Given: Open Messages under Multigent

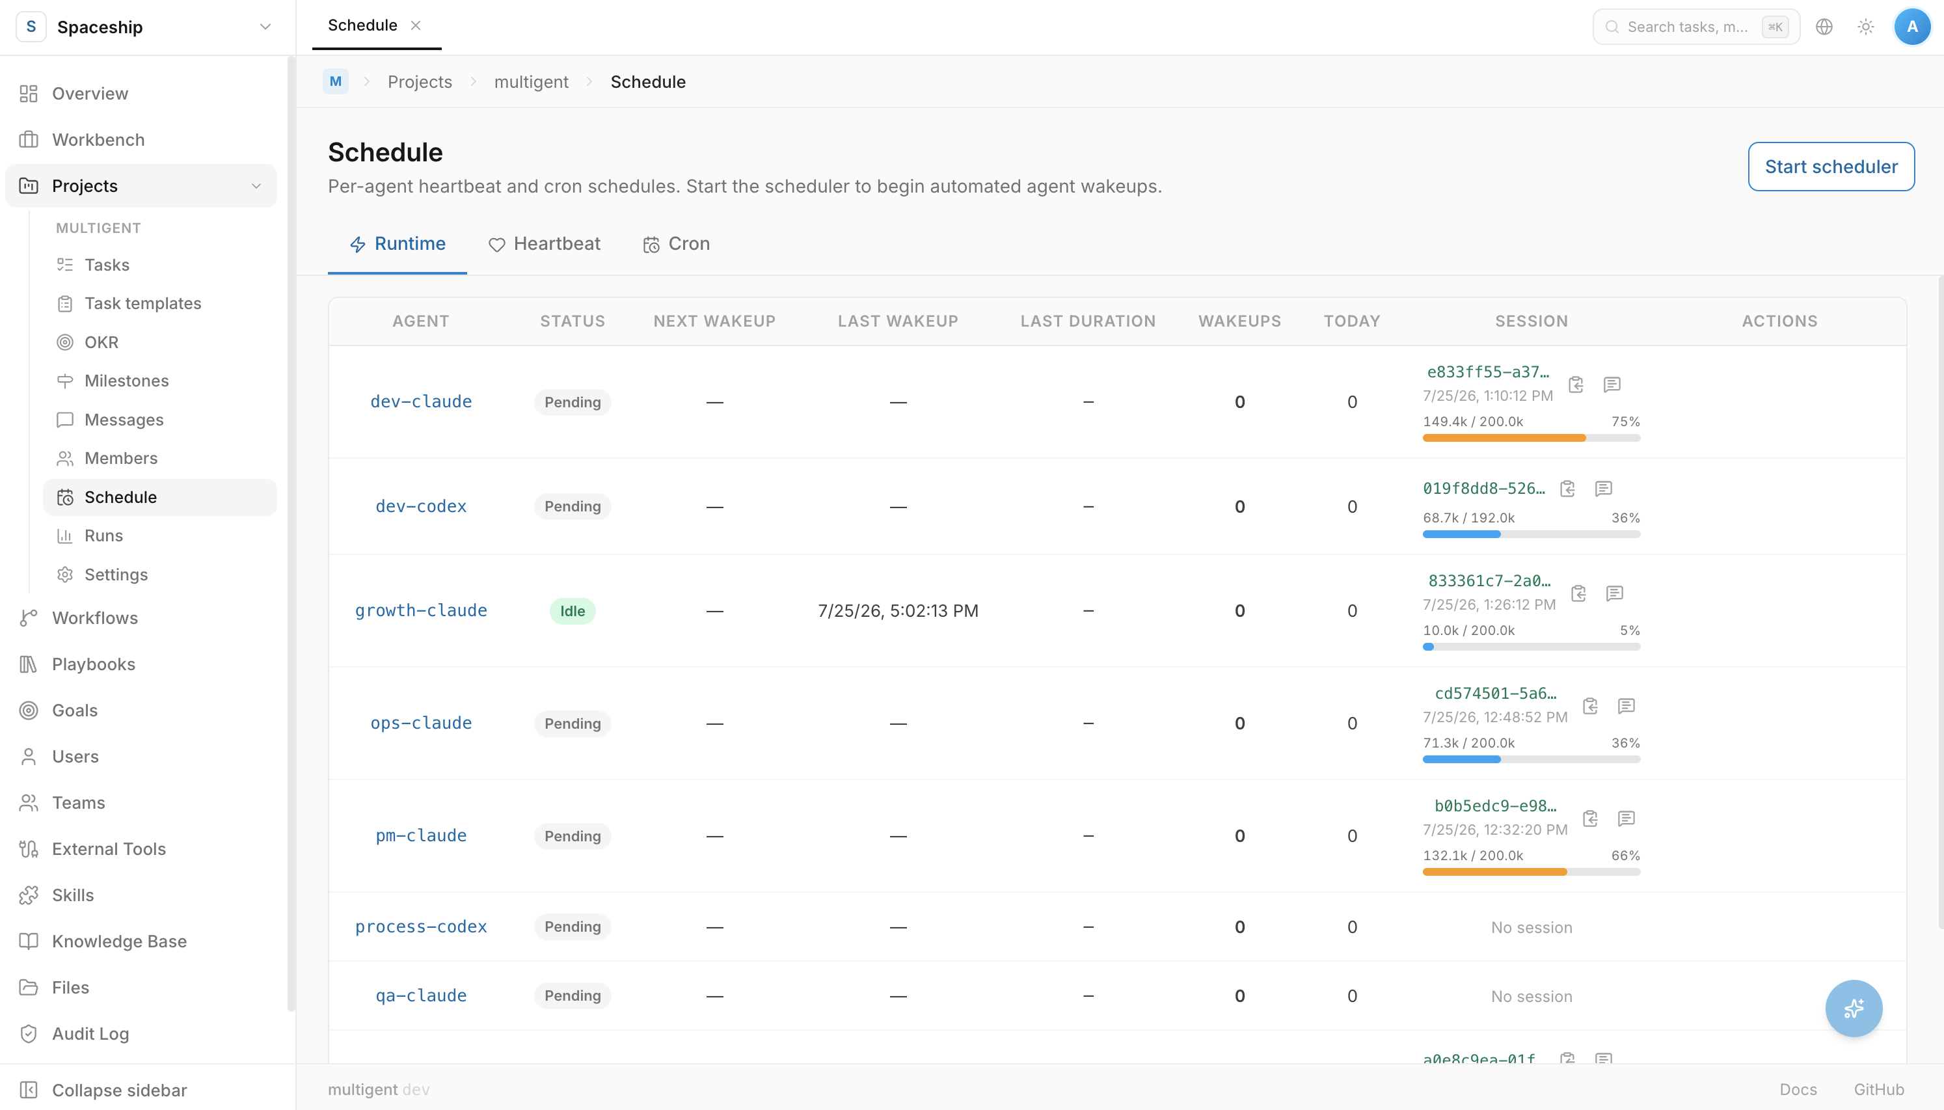Looking at the screenshot, I should (160, 419).
